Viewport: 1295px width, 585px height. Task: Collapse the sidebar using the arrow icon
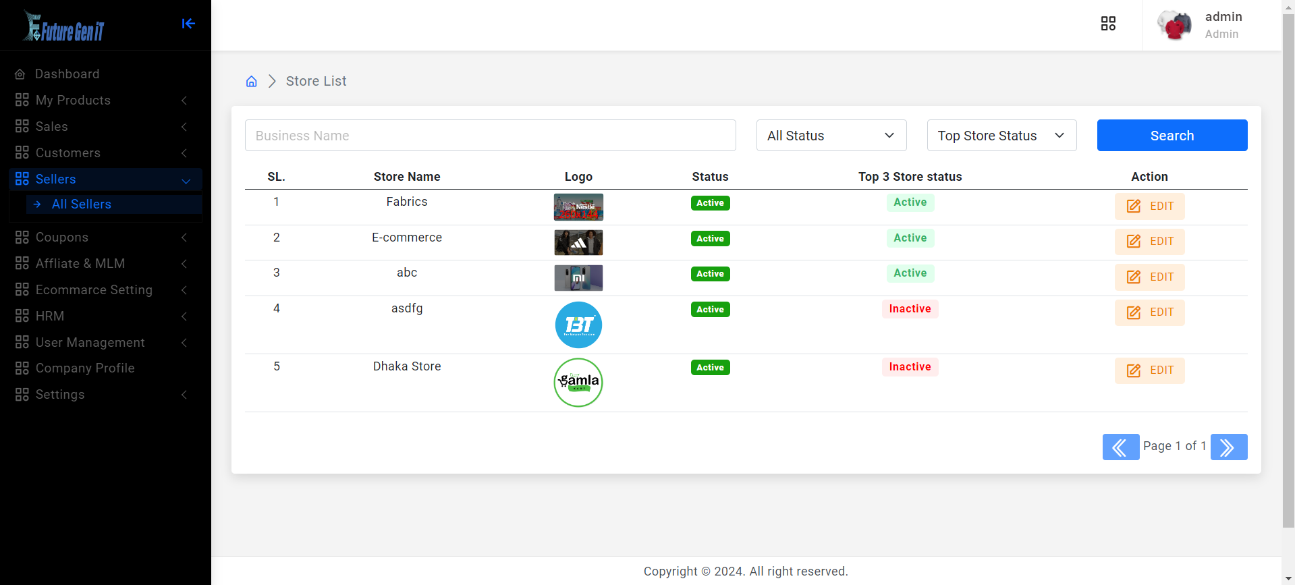coord(188,24)
